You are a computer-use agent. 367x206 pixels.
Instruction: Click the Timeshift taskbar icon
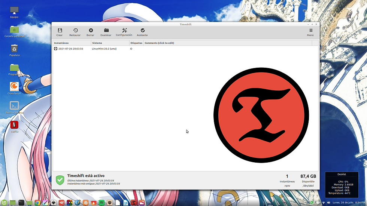134,203
